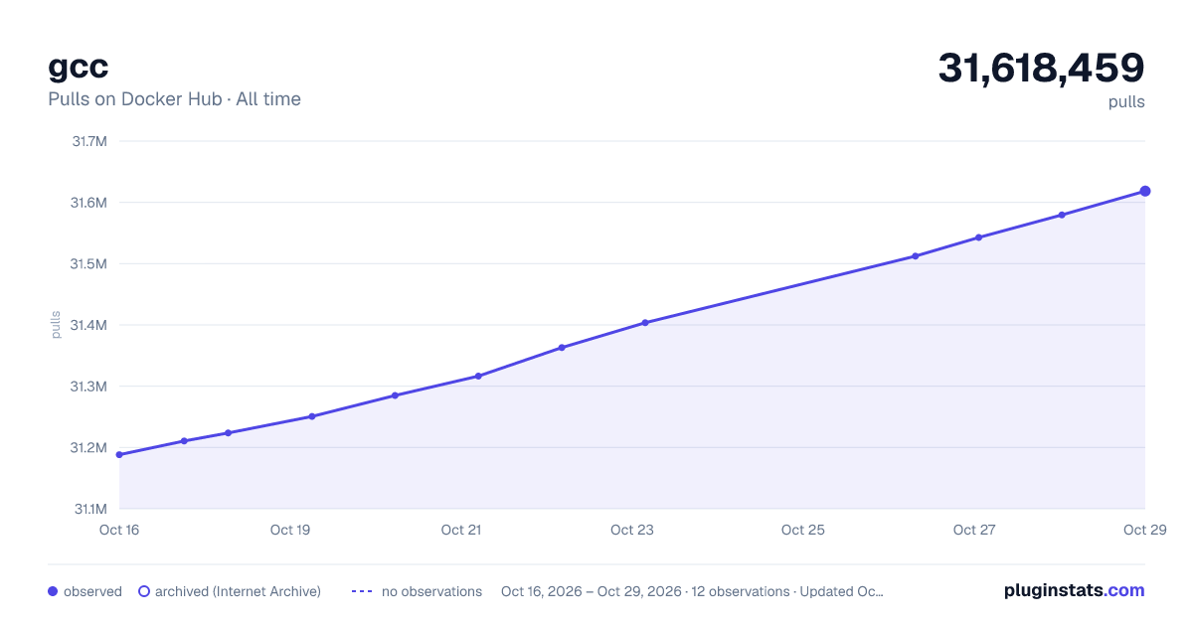Viewport: 1193px width, 626px height.
Task: Click the '31.5M' y-axis label
Action: click(89, 264)
